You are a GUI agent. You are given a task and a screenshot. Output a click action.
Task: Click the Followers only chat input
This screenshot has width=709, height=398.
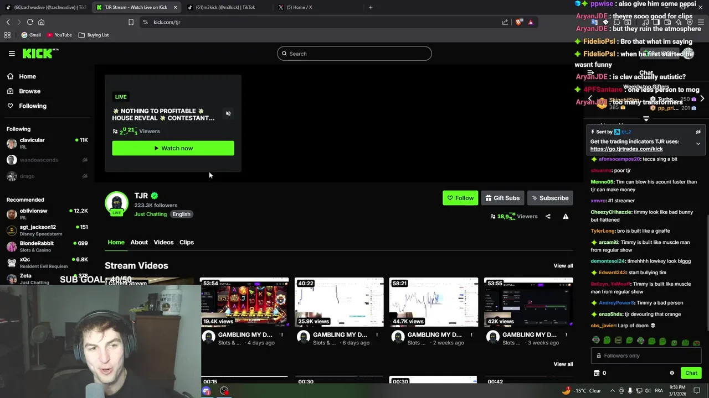[646, 356]
